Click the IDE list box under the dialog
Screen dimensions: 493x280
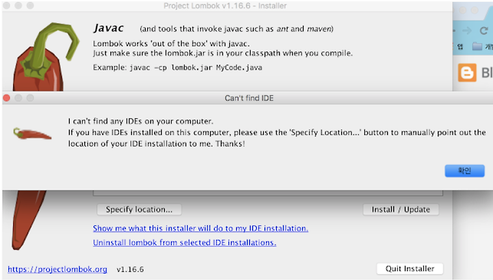click(x=268, y=192)
